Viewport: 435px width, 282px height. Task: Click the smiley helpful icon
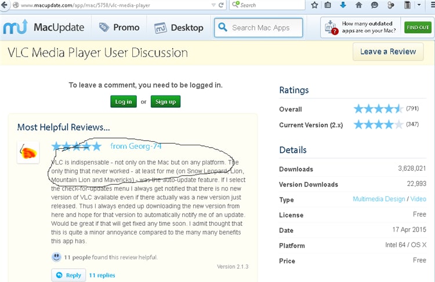coord(56,257)
